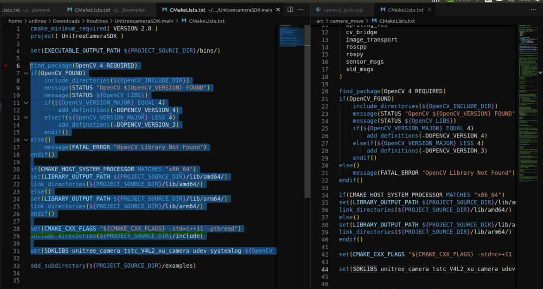Screen dimensions: 543x289
Task: Open the 'Downloads' breadcrumb
Action: point(66,21)
